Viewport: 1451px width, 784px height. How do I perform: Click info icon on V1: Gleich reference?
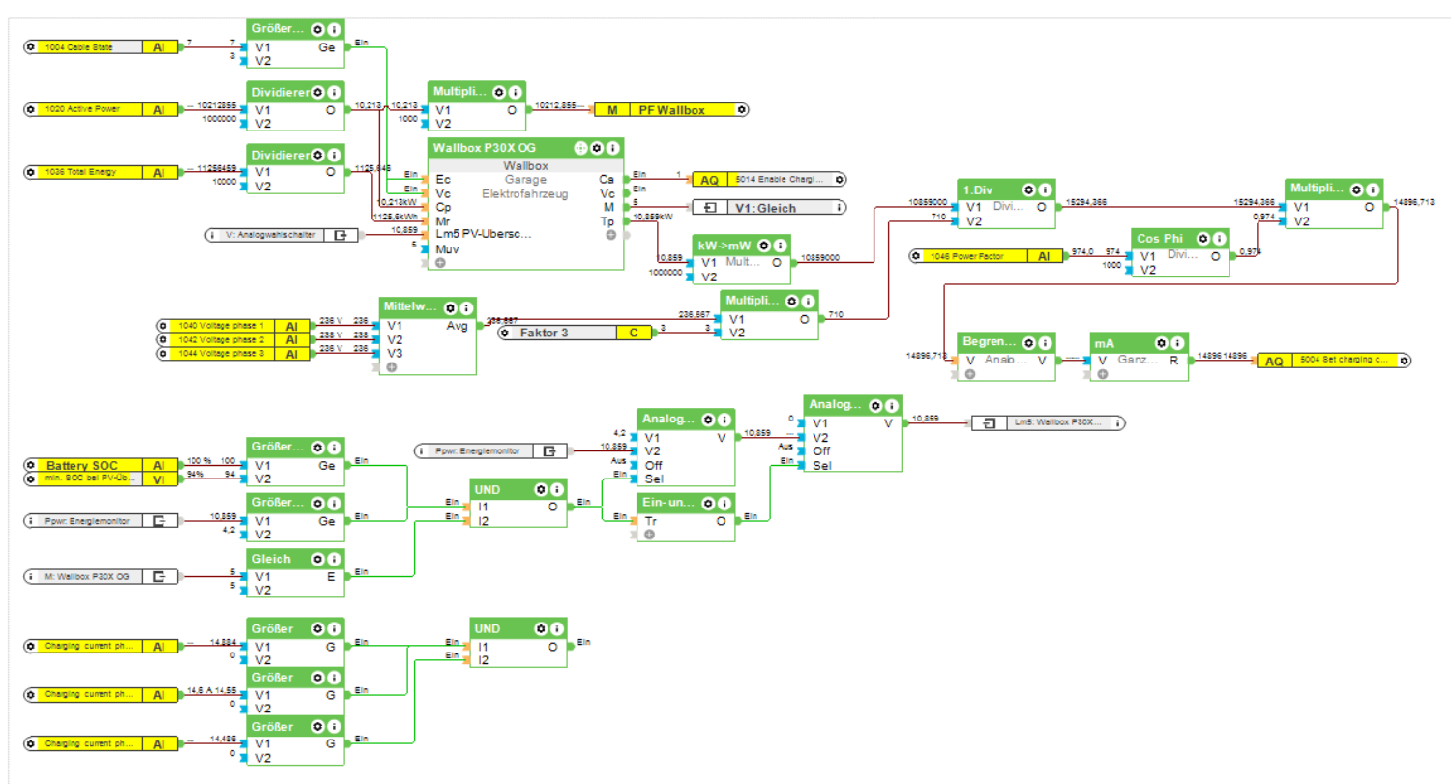[839, 207]
